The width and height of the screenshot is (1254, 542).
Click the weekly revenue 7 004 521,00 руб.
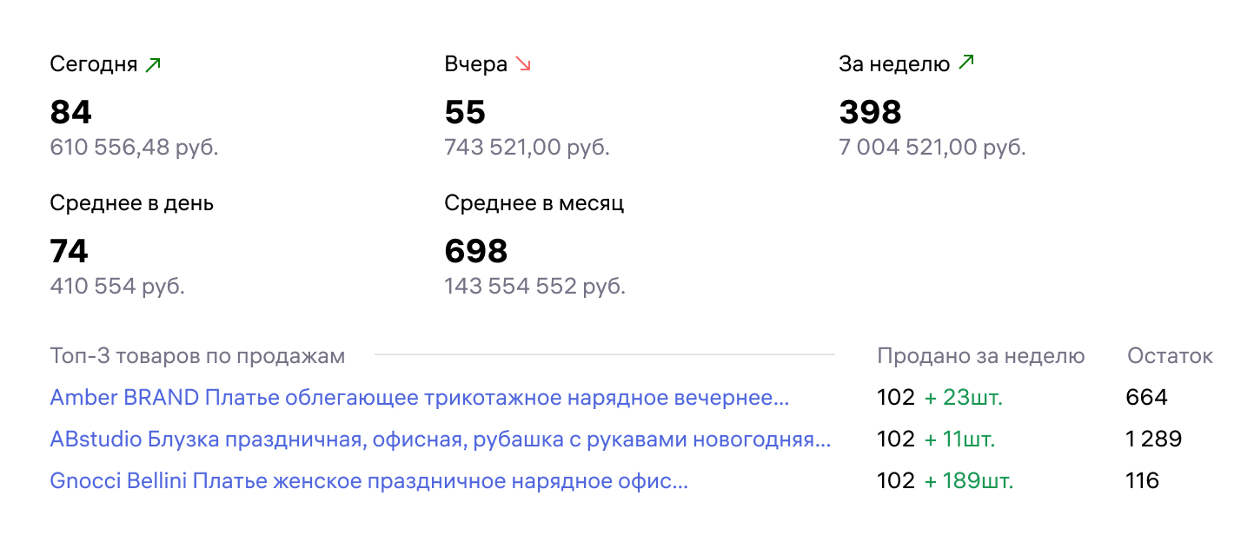point(932,148)
